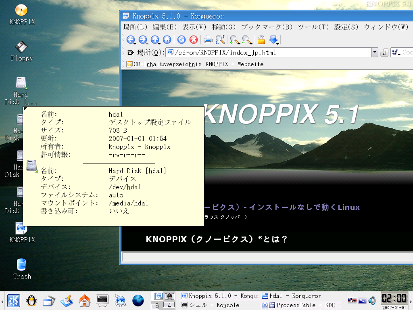Click the Knoppix 5.1.0 - Konqueror title bar

(x=266, y=16)
